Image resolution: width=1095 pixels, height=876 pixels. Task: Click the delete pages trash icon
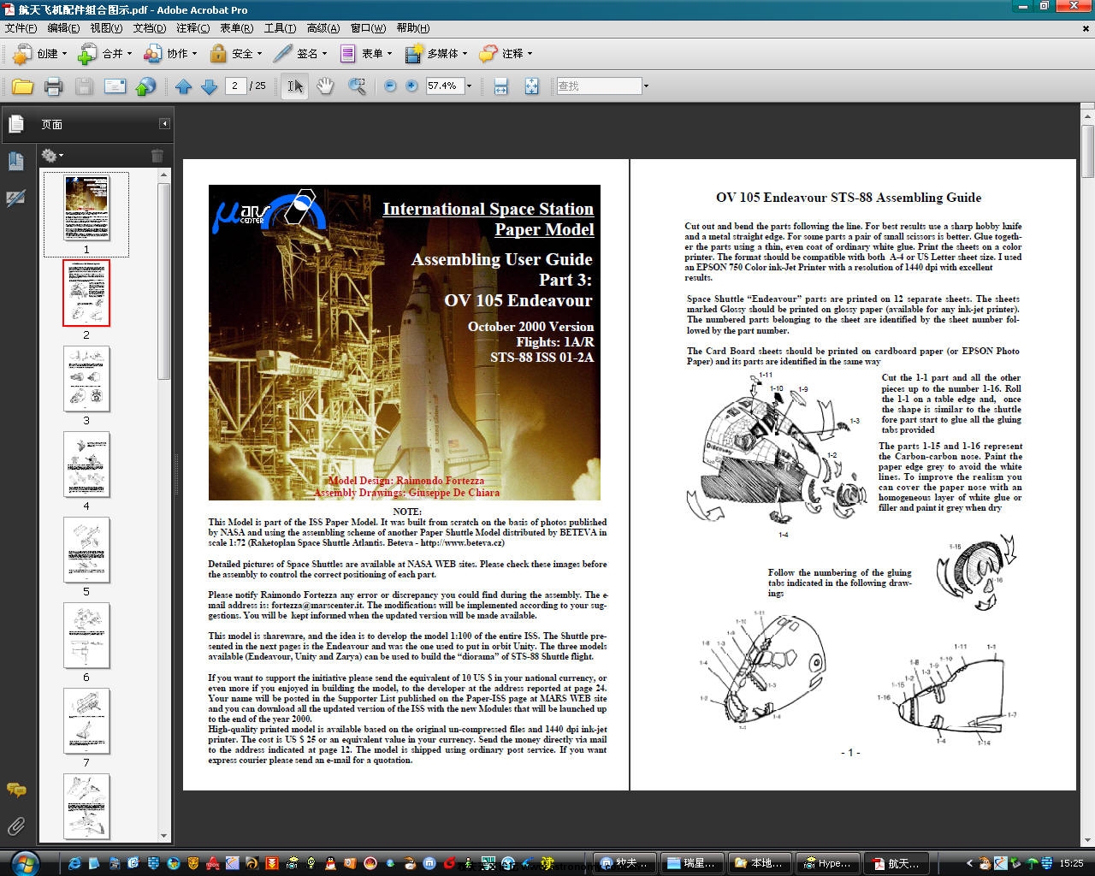(157, 156)
